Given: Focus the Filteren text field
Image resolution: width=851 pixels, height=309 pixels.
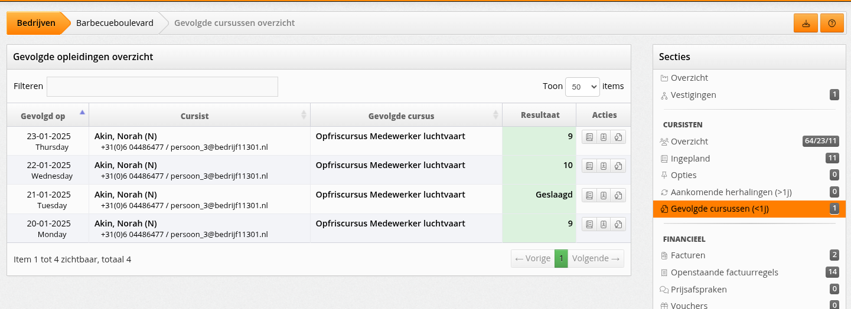Looking at the screenshot, I should pos(162,87).
